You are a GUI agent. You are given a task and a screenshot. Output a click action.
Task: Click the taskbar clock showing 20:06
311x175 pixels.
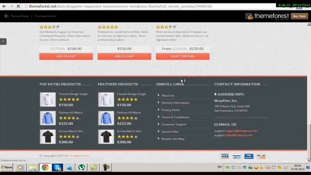coord(297,167)
